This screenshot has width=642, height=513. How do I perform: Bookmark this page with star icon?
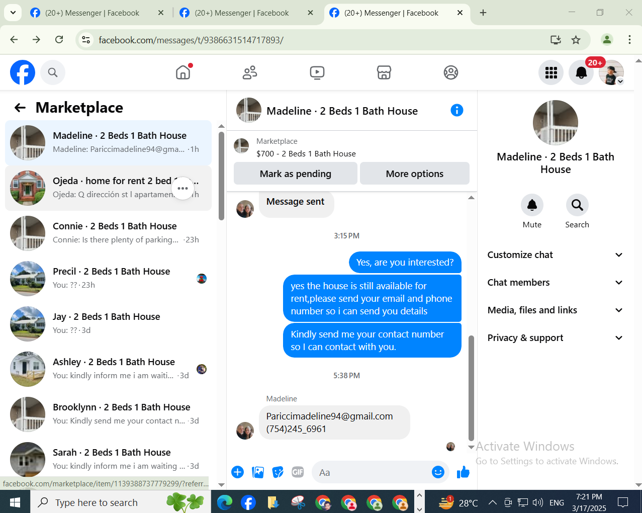(x=576, y=40)
